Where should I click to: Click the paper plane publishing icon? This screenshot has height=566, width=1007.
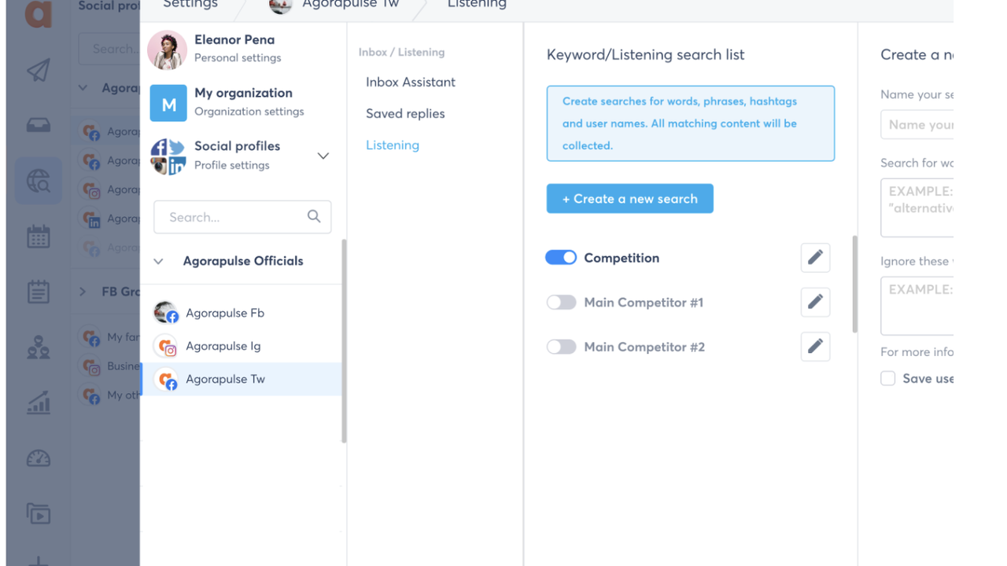(38, 71)
